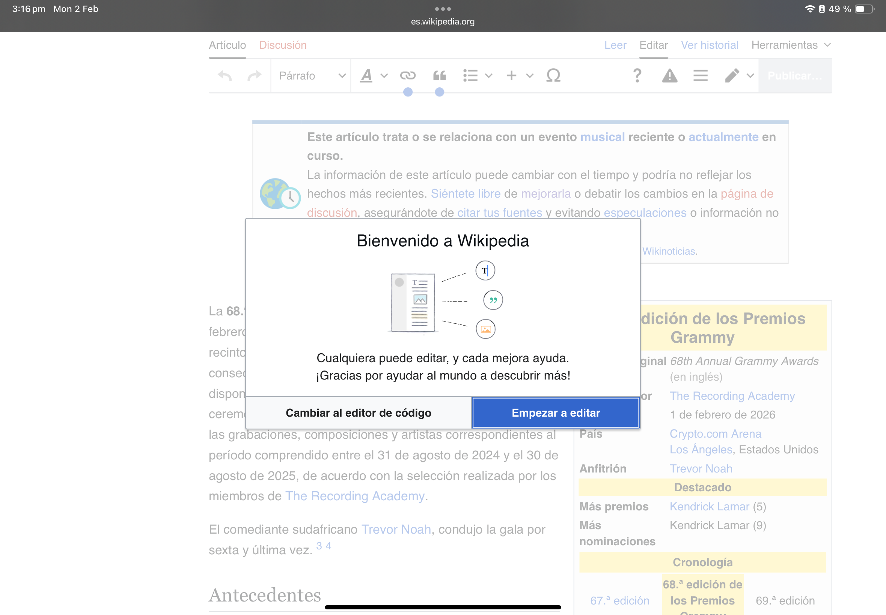The image size is (886, 615).
Task: Open page options hamburger menu icon
Action: click(700, 75)
